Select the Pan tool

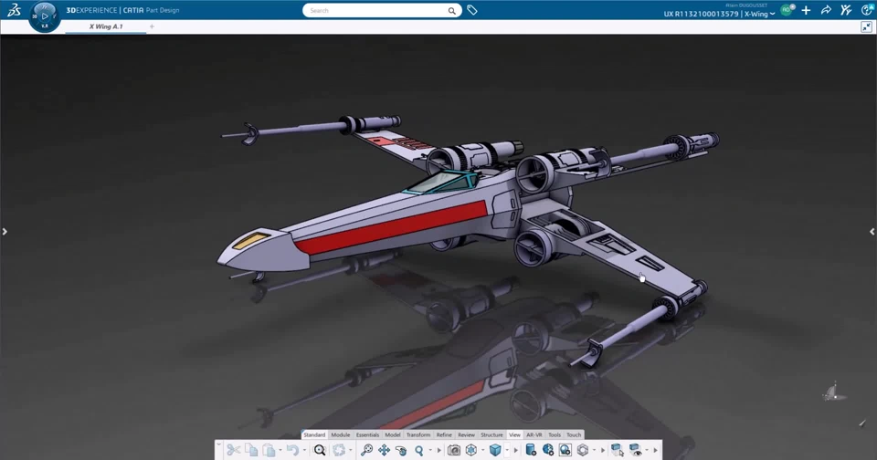[385, 450]
